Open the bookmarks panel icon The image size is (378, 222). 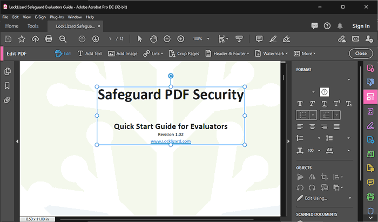coord(7,85)
